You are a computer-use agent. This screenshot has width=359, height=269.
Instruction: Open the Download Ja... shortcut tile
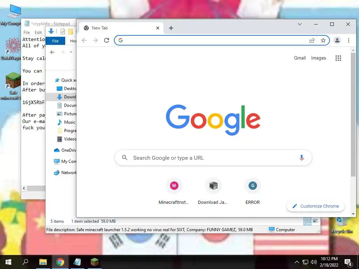point(213,191)
